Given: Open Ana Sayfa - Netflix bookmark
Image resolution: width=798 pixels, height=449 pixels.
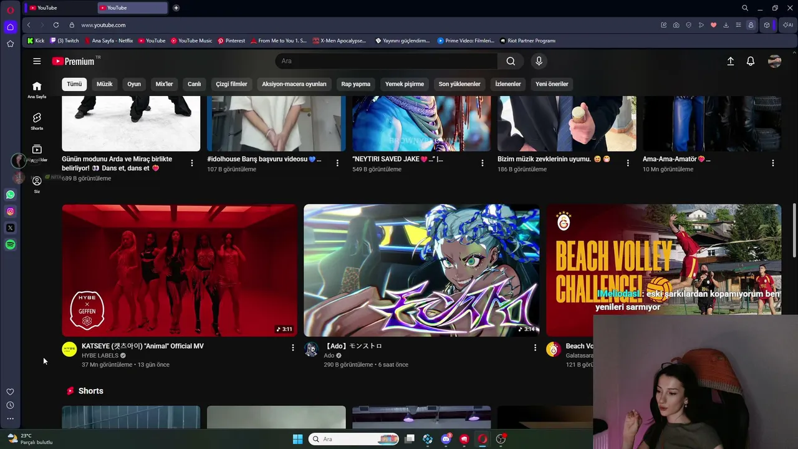Looking at the screenshot, I should coord(108,41).
